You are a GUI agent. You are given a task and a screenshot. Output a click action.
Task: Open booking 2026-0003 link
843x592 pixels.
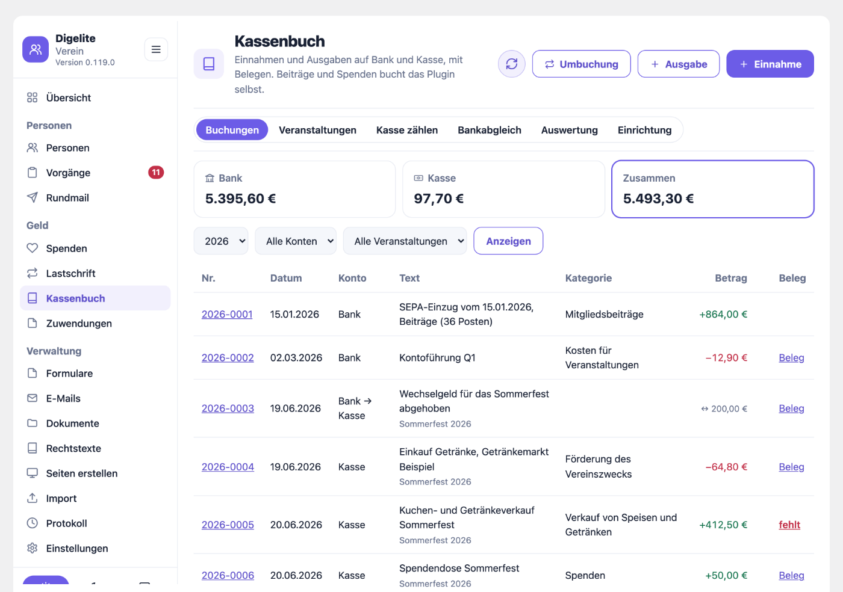click(x=228, y=409)
